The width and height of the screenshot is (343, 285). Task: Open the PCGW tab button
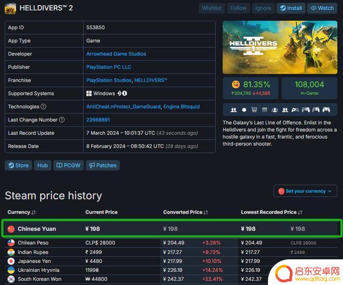[x=69, y=165]
